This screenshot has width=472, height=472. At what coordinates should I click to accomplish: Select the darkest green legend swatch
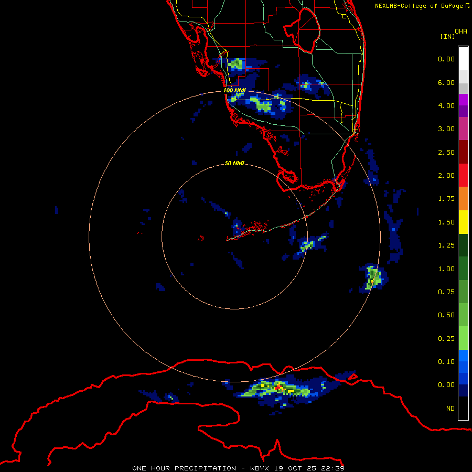coord(463,245)
